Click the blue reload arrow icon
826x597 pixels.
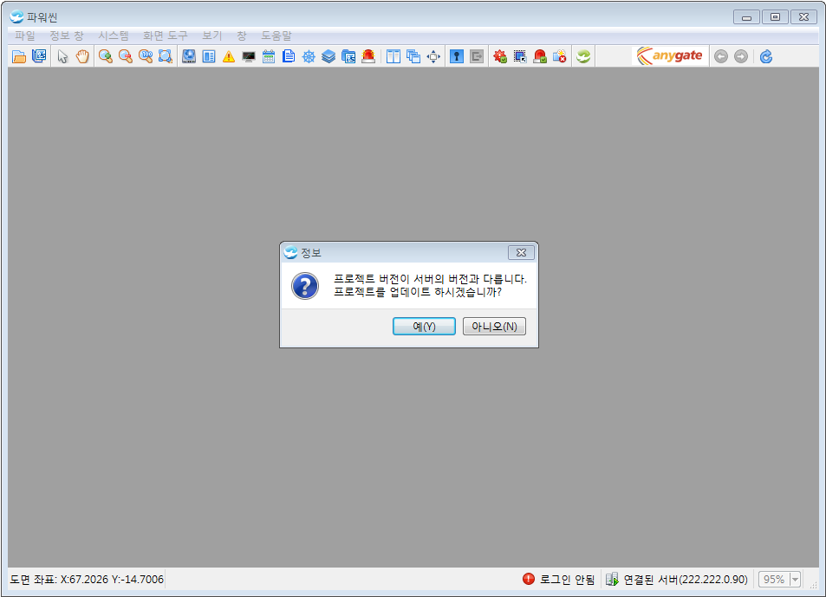(766, 56)
